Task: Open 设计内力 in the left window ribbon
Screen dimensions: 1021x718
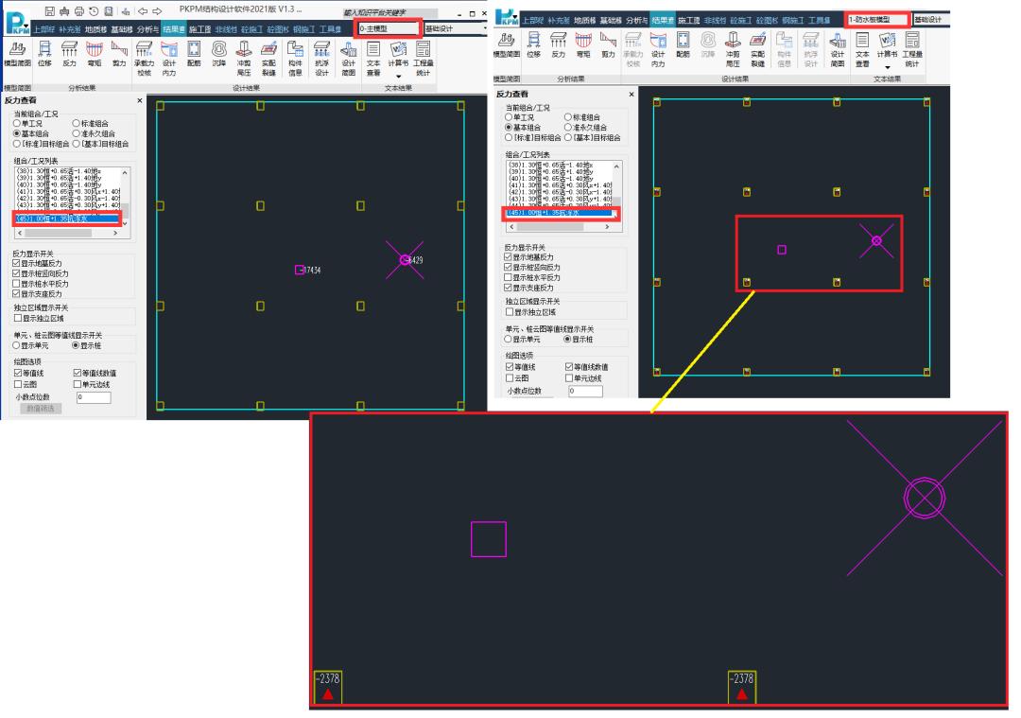Action: [x=169, y=59]
